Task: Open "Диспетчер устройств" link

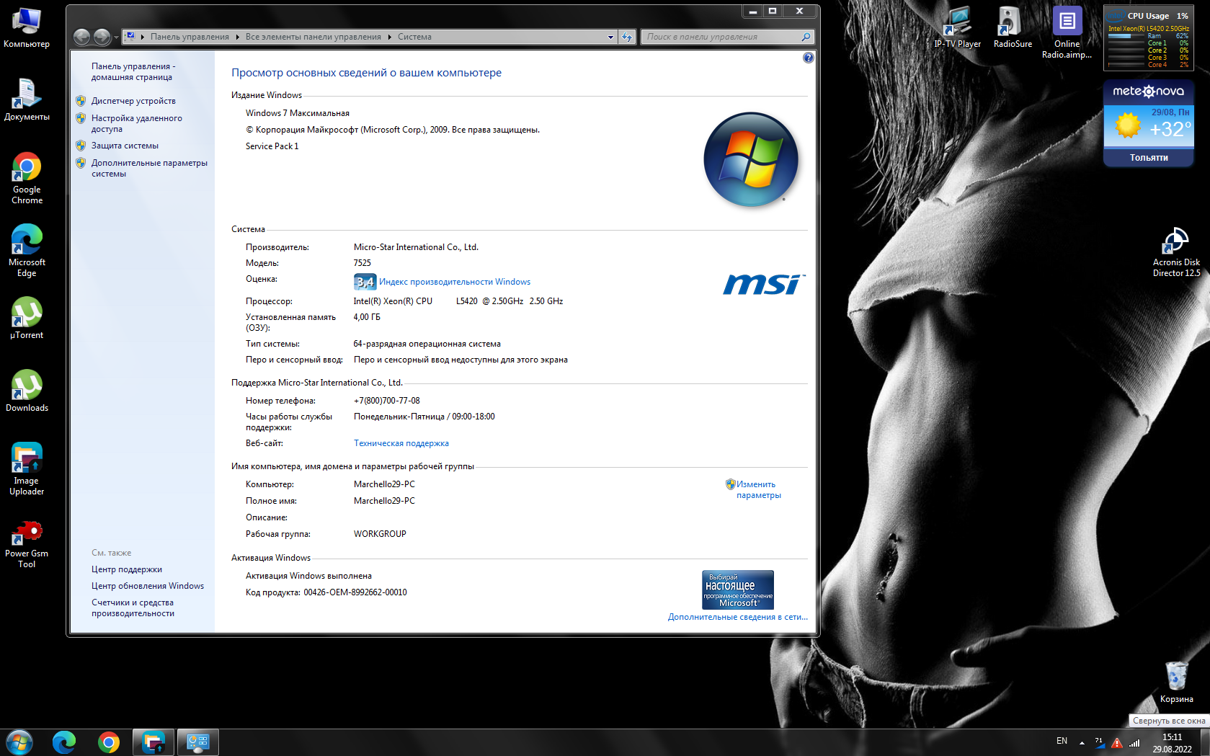Action: [x=133, y=101]
